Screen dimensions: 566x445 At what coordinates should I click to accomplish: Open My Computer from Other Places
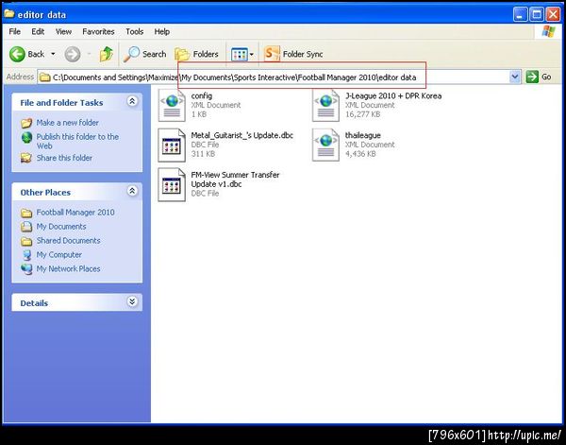click(59, 255)
